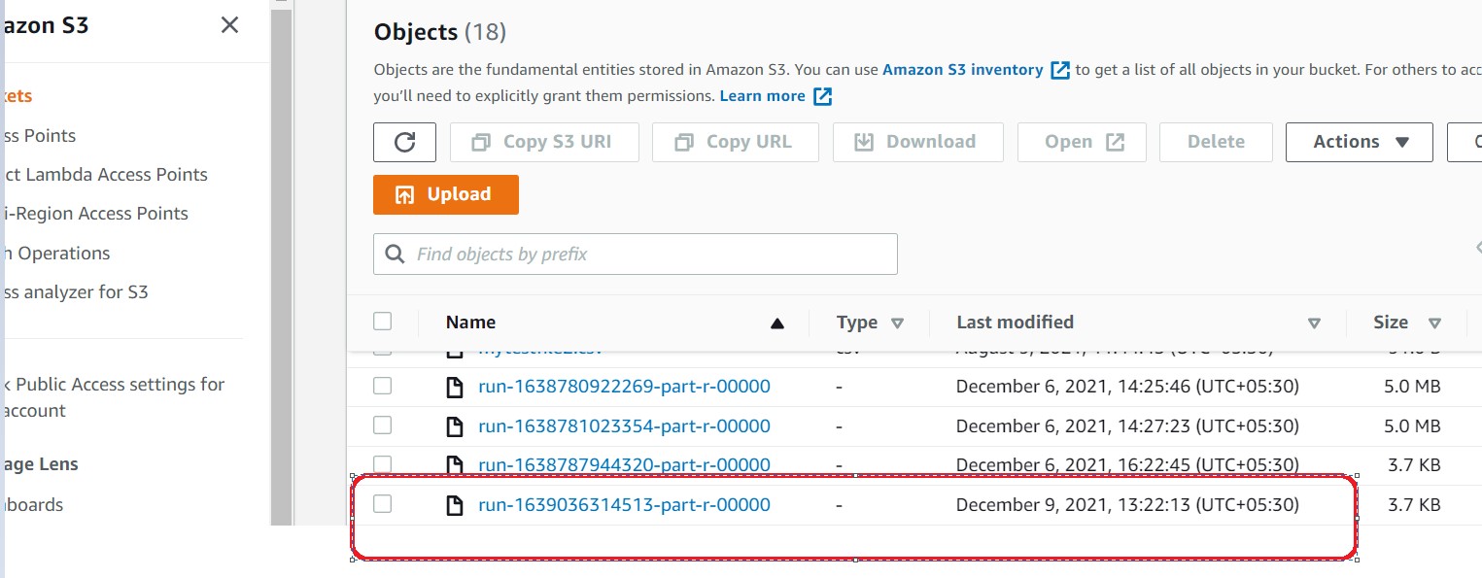Open the Actions dropdown
1482x578 pixels.
coord(1359,142)
